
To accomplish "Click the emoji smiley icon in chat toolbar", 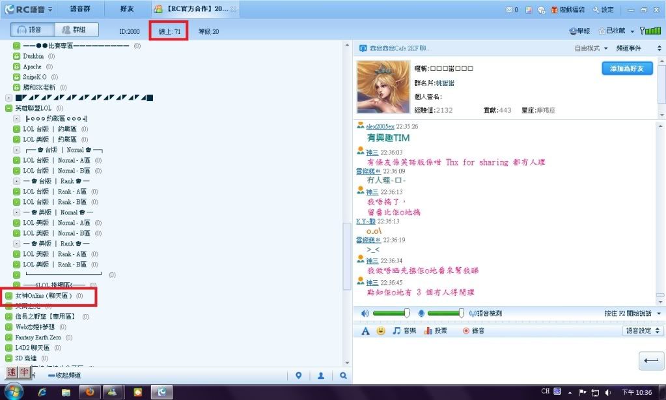I will [x=381, y=331].
